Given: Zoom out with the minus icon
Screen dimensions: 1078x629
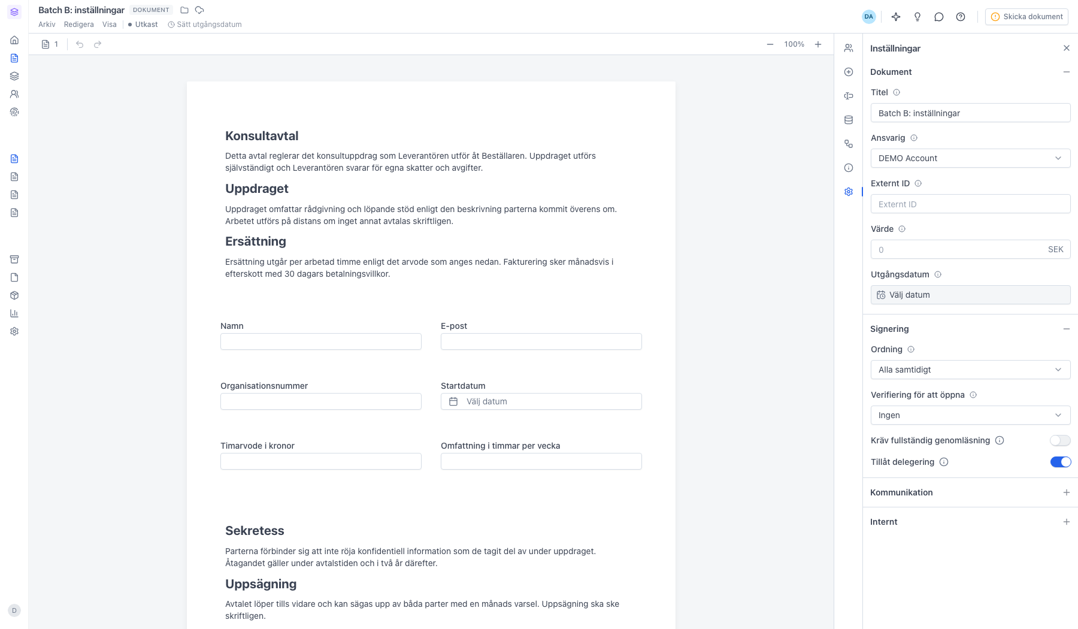Looking at the screenshot, I should [x=770, y=44].
